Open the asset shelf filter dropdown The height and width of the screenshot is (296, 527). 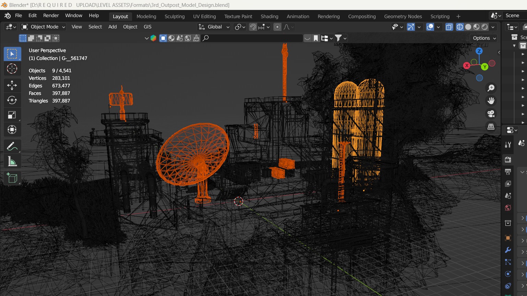(341, 38)
